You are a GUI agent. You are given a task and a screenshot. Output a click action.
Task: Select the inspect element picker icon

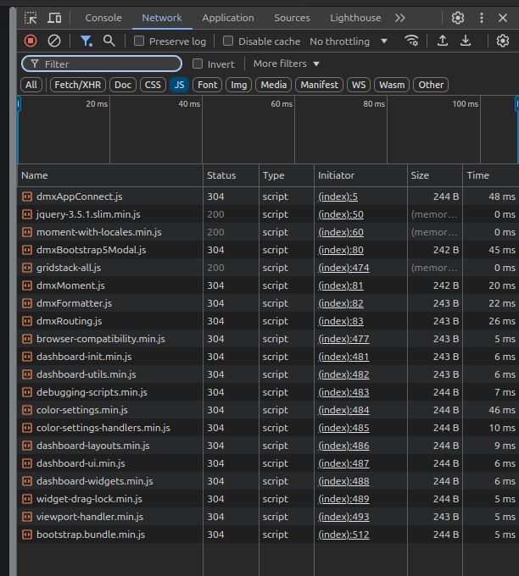[x=31, y=18]
